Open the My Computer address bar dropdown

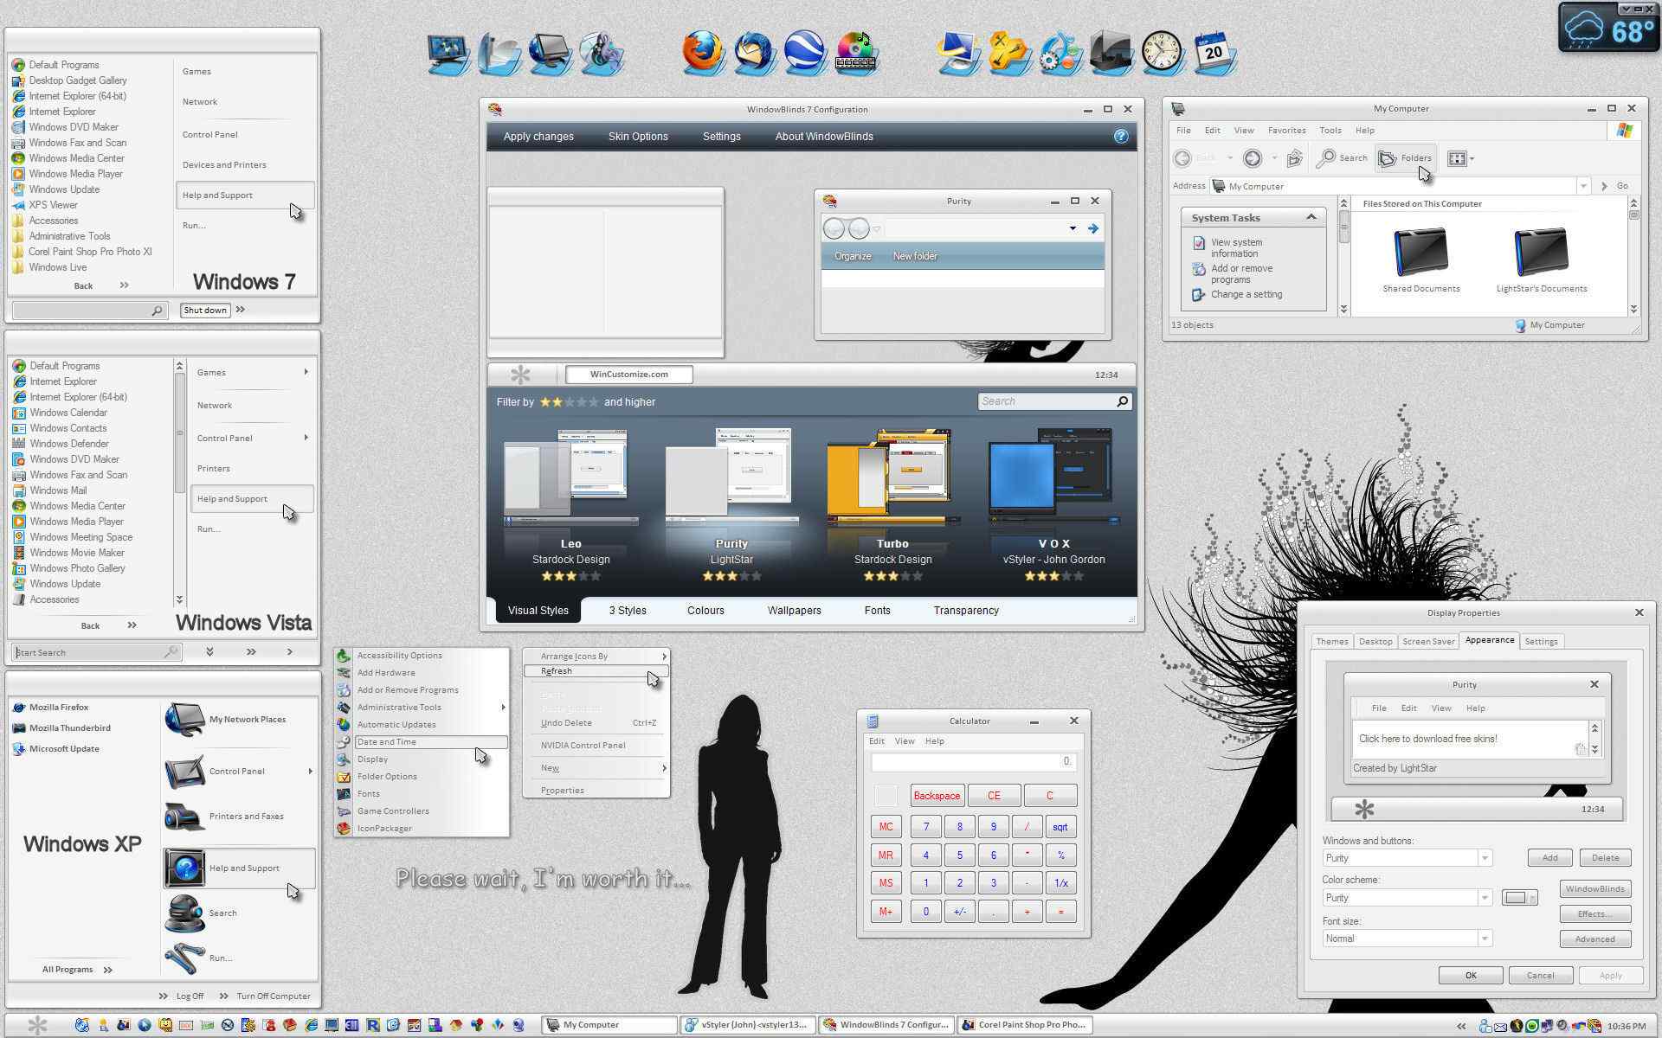[1583, 186]
